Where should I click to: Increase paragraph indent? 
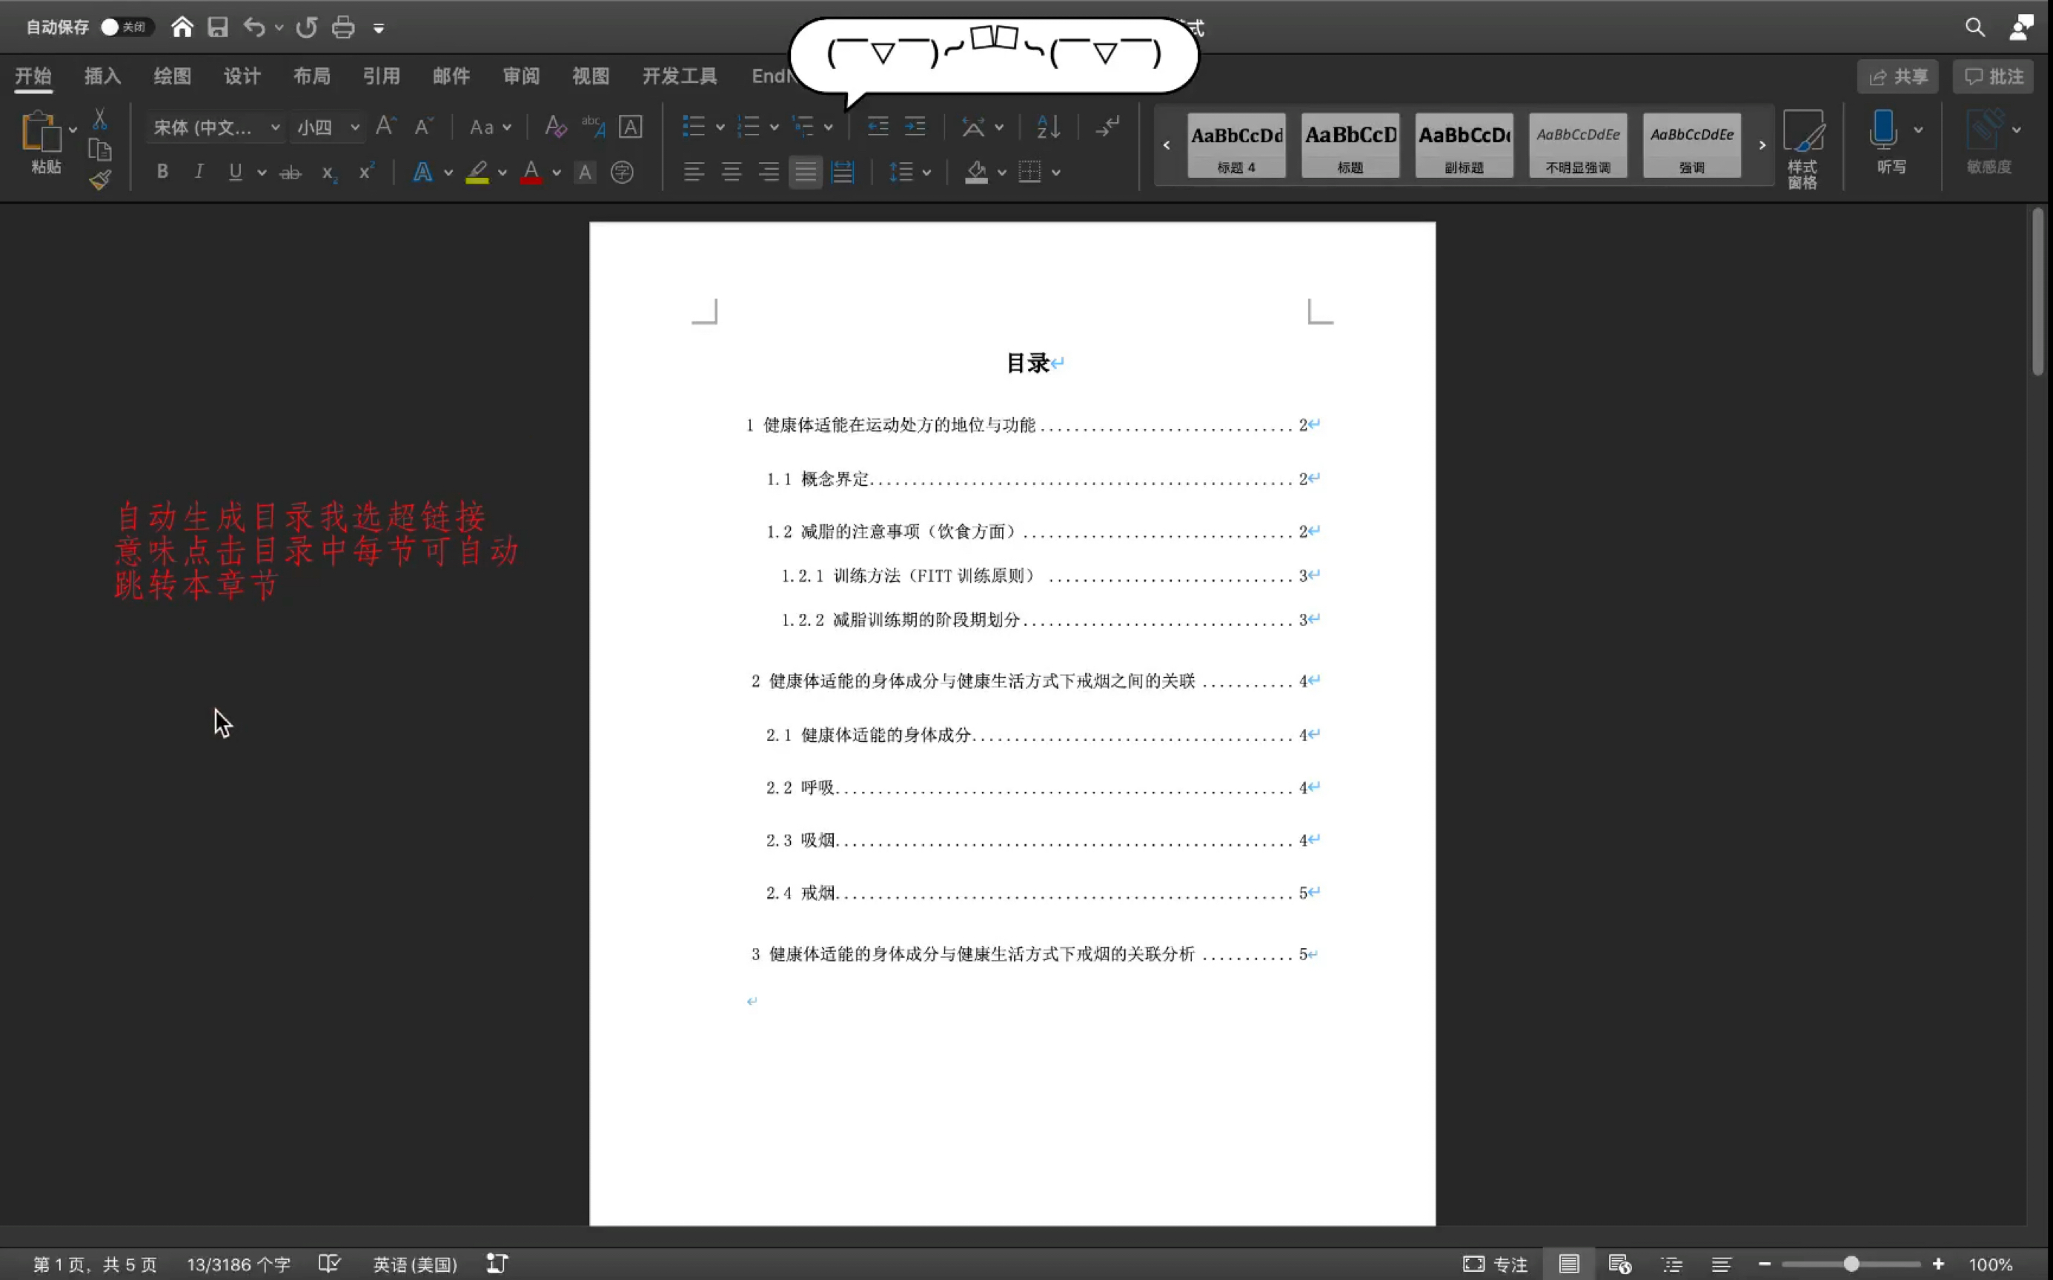click(915, 126)
